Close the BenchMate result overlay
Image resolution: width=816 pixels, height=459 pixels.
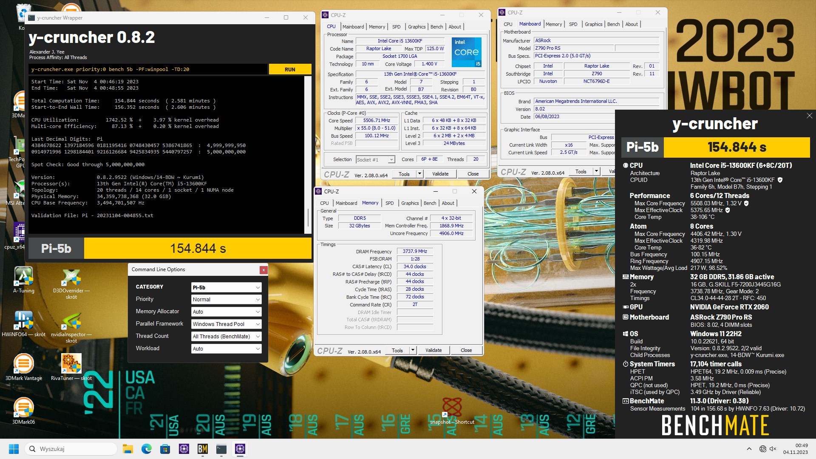809,116
